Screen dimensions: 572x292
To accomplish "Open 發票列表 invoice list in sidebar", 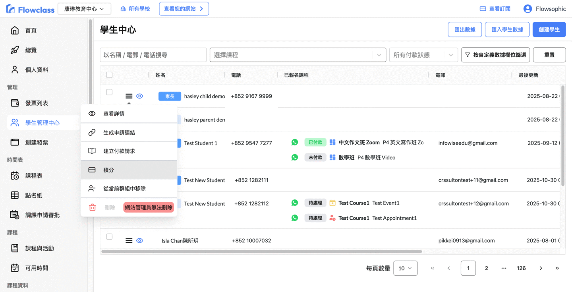I will (37, 103).
